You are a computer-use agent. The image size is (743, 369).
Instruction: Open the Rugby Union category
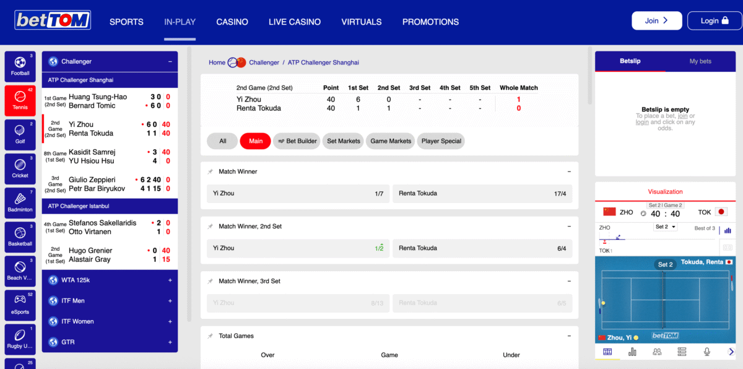20,339
